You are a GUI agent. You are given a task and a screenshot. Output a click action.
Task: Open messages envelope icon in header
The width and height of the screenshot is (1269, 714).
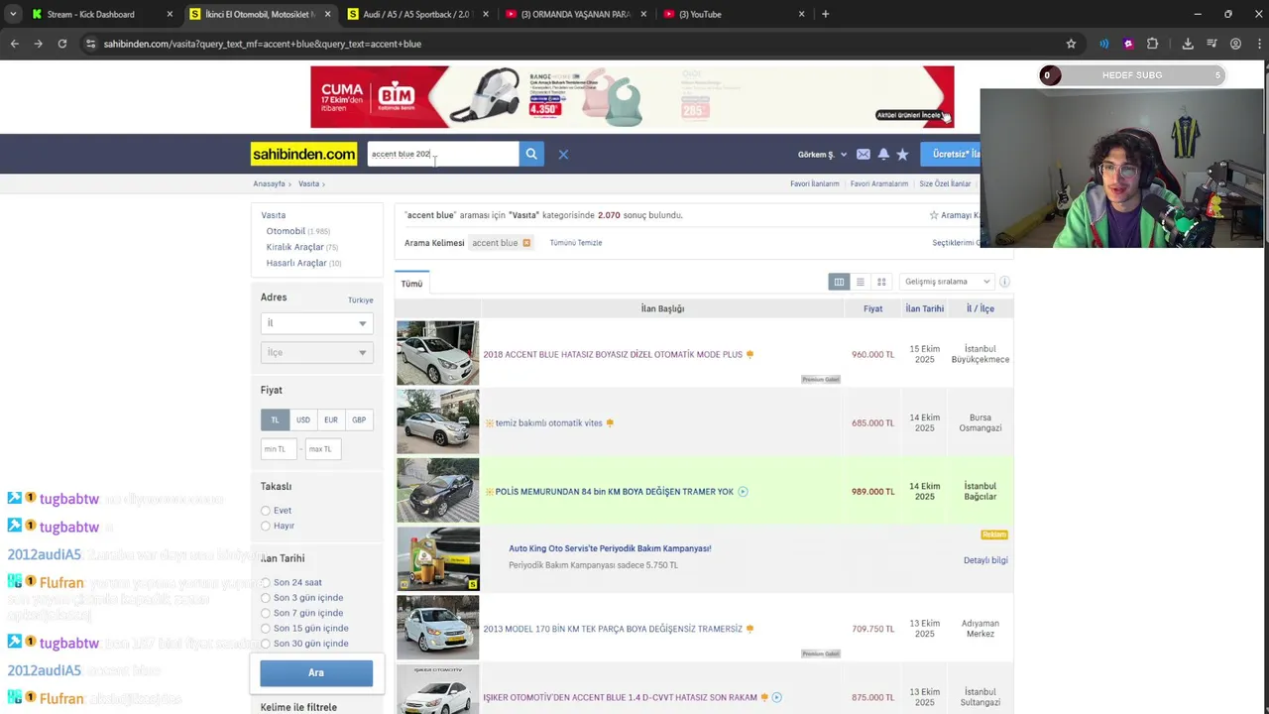[864, 154]
